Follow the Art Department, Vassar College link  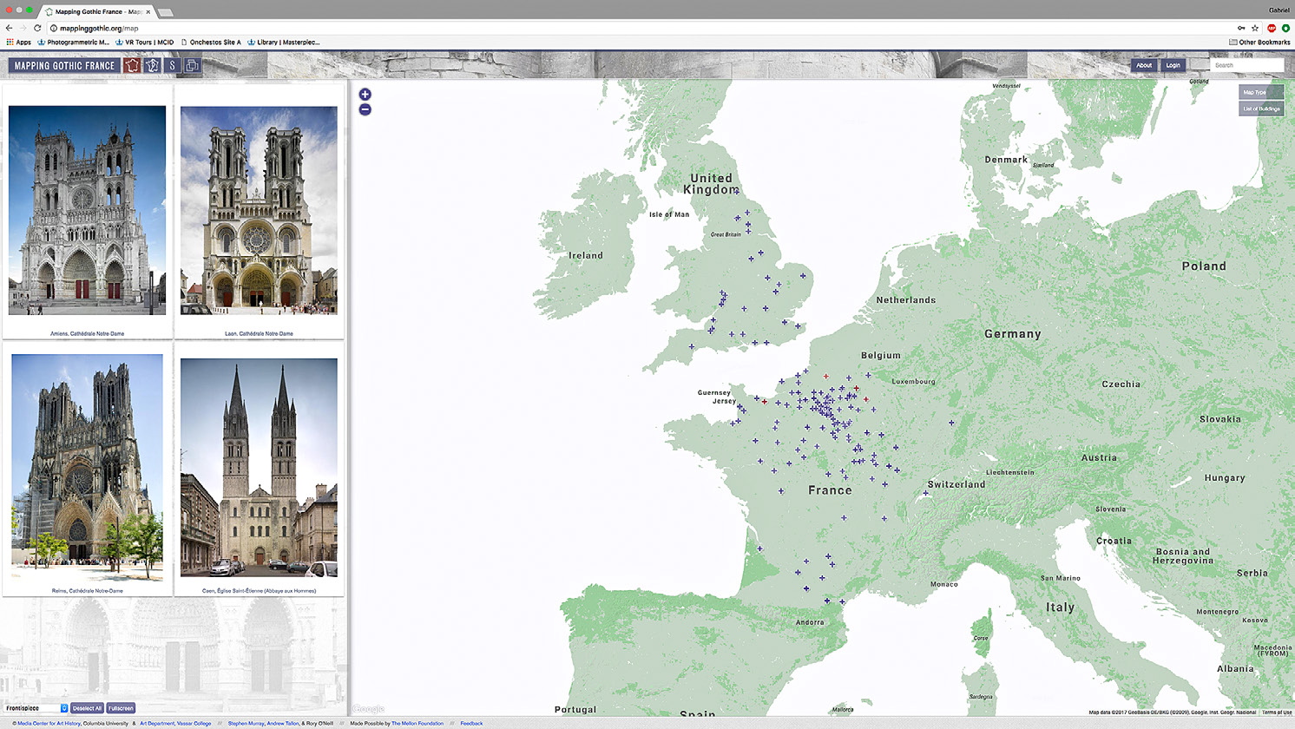pyautogui.click(x=175, y=723)
